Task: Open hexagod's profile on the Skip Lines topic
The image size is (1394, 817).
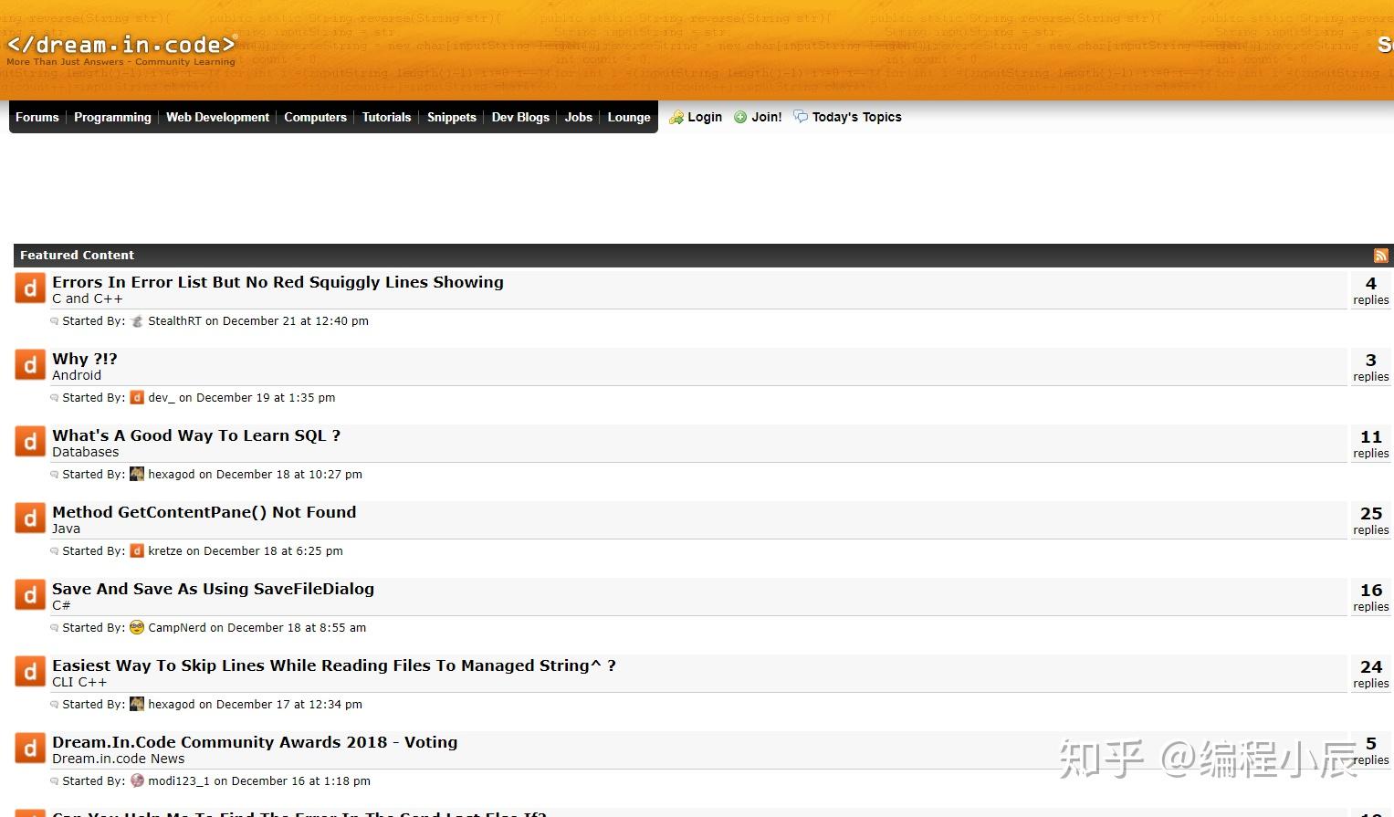Action: tap(172, 705)
